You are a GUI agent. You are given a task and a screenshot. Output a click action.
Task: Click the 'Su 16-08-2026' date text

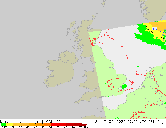click(110, 122)
